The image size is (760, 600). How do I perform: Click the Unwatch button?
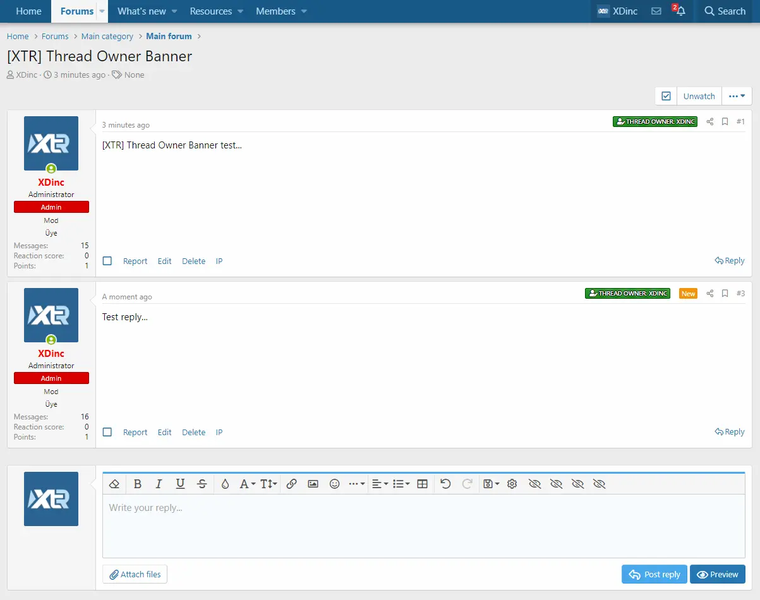pos(699,96)
